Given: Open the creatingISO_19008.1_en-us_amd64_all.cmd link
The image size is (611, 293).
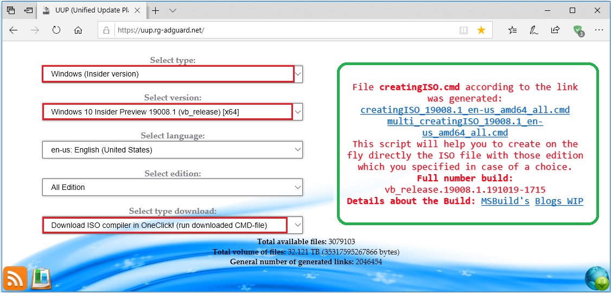Looking at the screenshot, I should click(465, 110).
